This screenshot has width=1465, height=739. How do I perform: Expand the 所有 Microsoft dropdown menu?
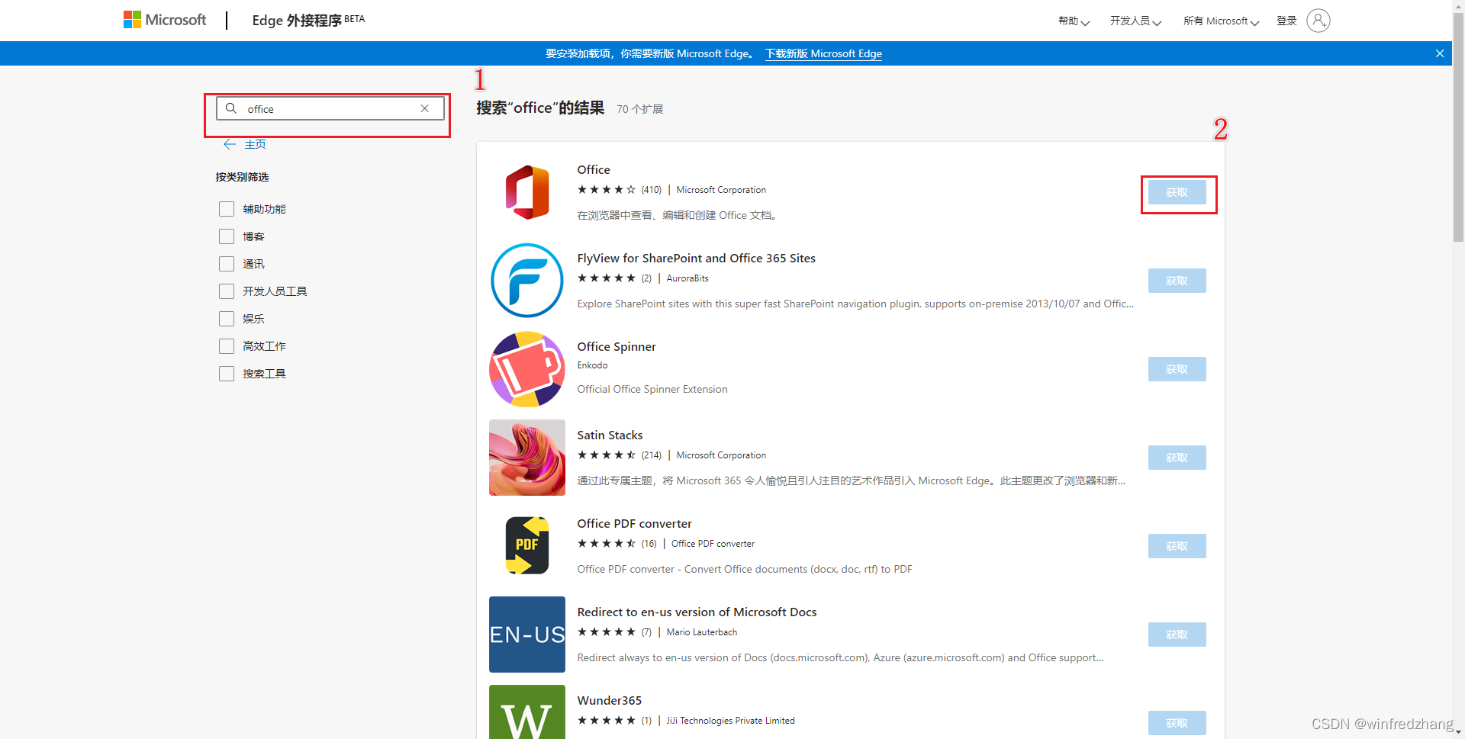click(x=1221, y=21)
